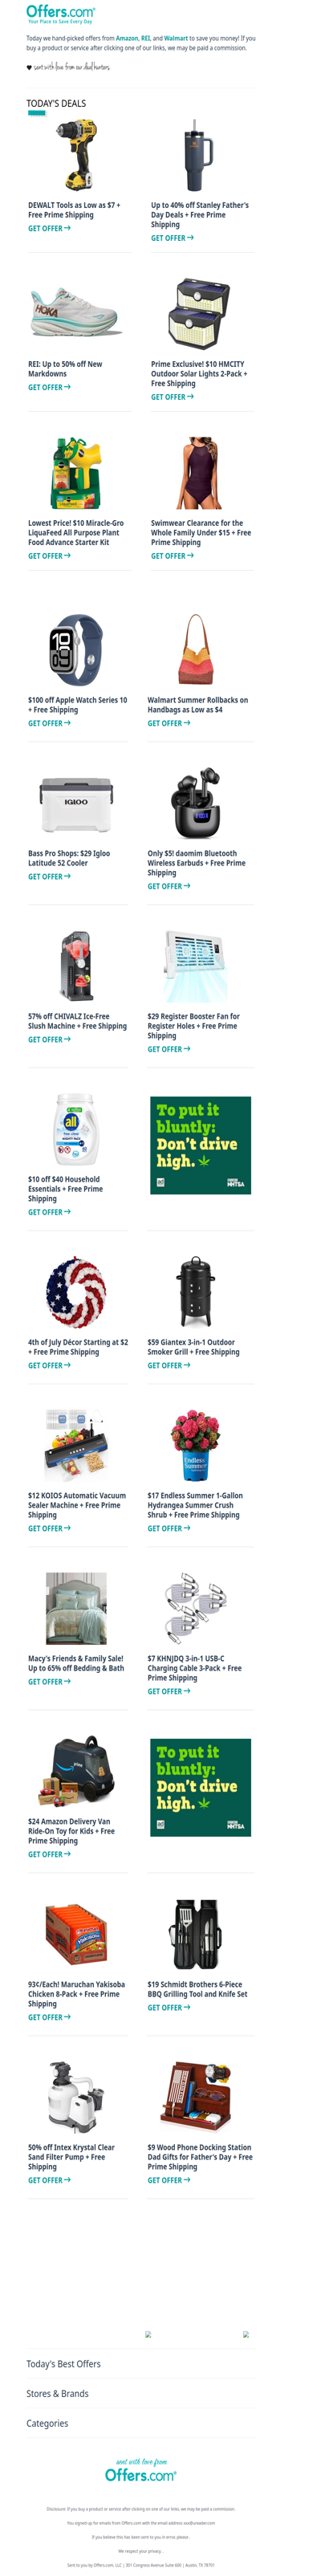The width and height of the screenshot is (321, 2576).
Task: Click GET OFFER under DEWALT Tools deal
Action: point(49,228)
